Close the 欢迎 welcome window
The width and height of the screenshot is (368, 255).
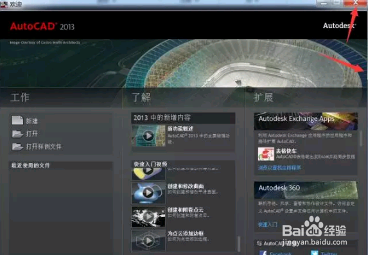click(355, 3)
